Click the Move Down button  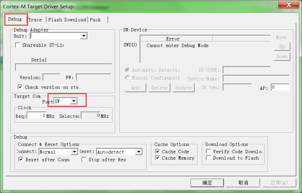coord(282,57)
